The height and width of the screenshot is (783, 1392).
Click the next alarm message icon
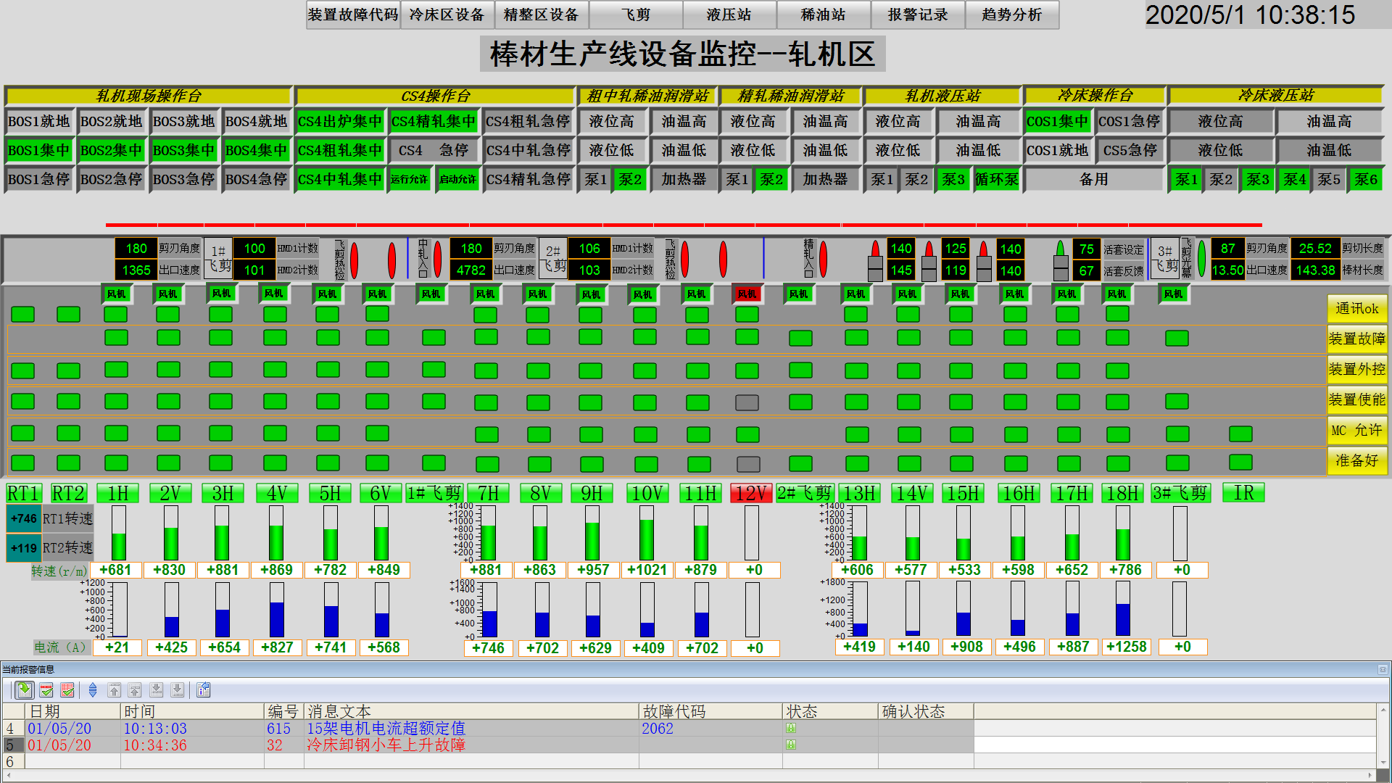157,689
